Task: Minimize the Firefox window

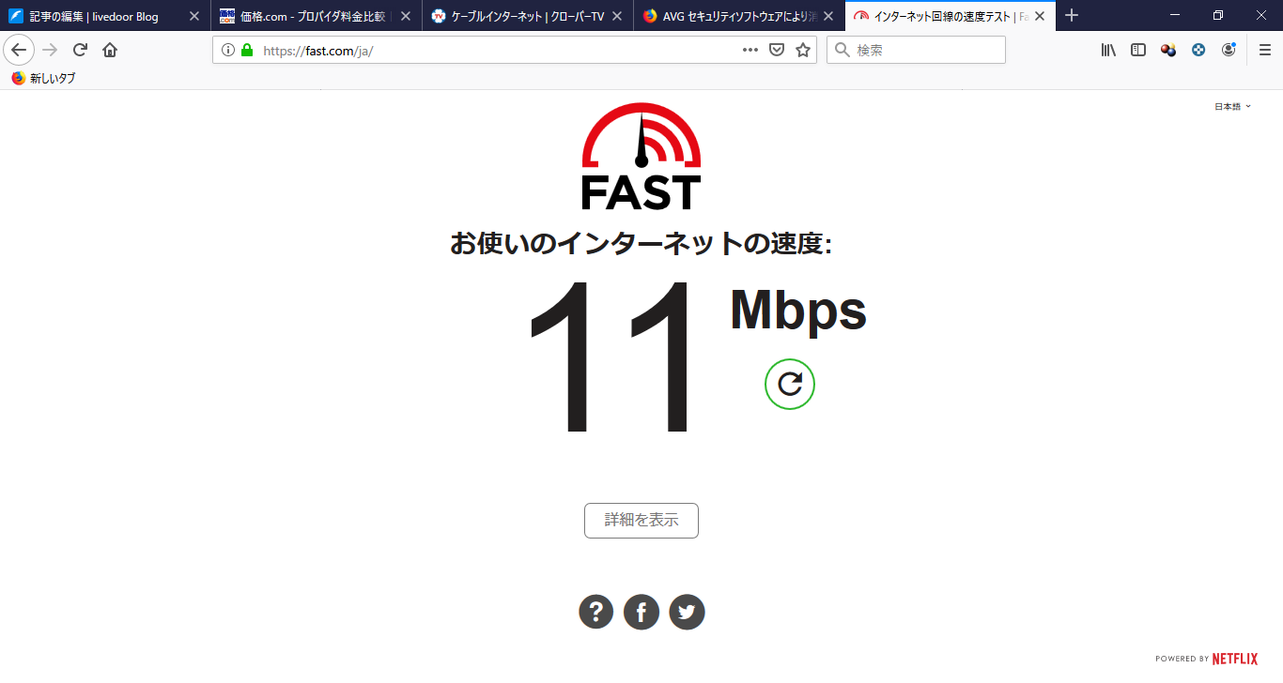Action: [x=1175, y=15]
